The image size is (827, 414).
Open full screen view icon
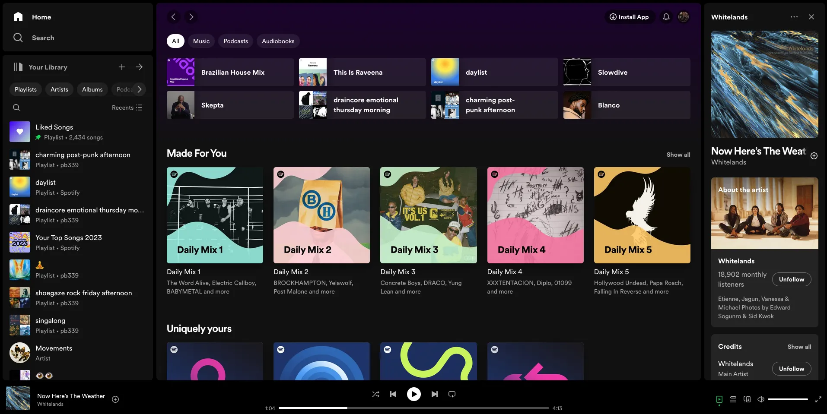[818, 399]
